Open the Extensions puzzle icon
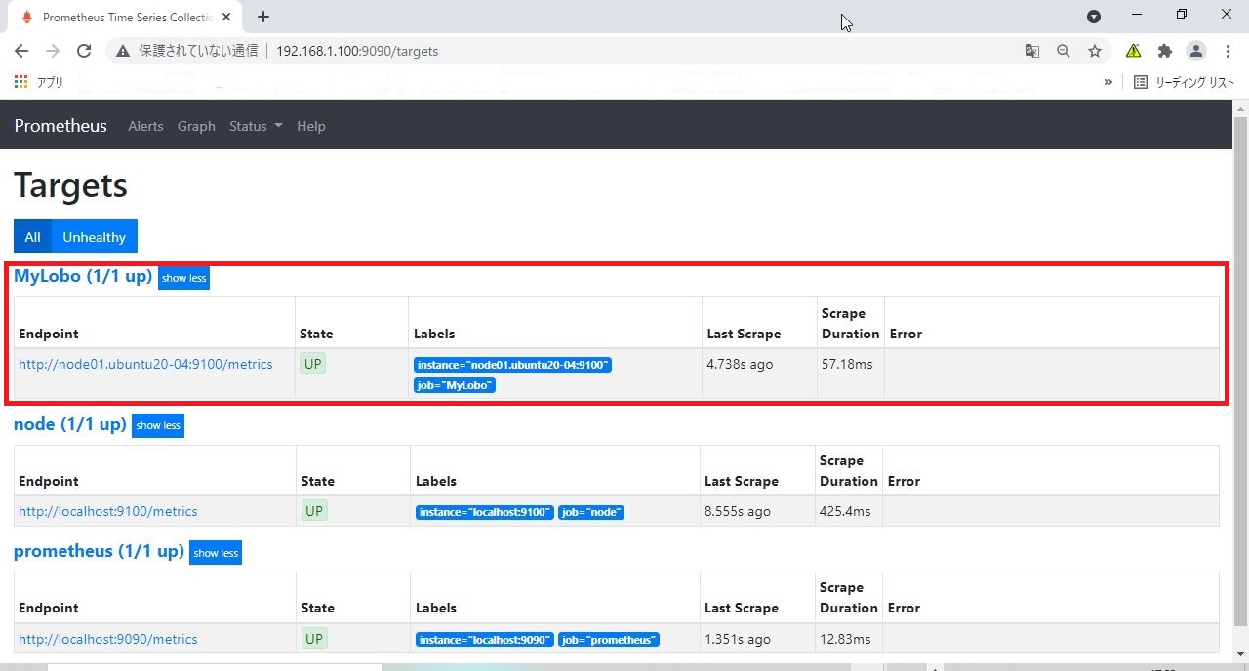 (x=1164, y=51)
